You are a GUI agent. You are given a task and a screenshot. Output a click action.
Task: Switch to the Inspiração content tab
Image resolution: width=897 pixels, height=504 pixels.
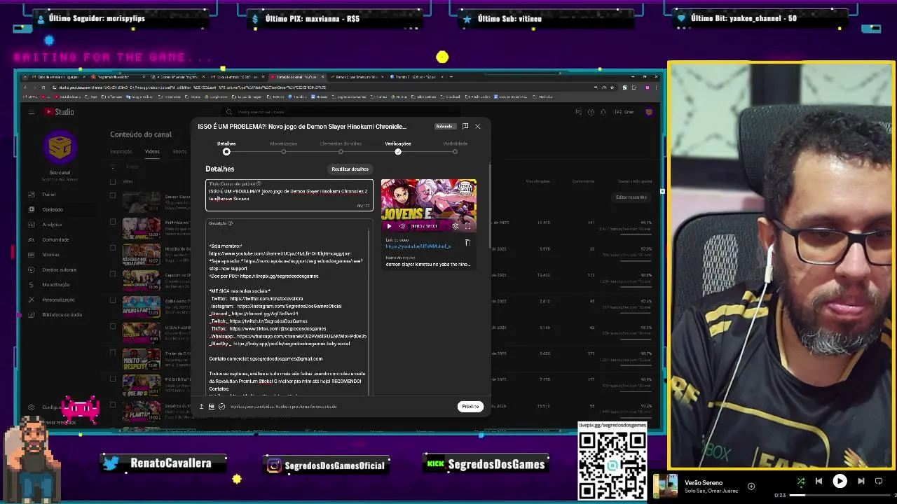point(121,152)
